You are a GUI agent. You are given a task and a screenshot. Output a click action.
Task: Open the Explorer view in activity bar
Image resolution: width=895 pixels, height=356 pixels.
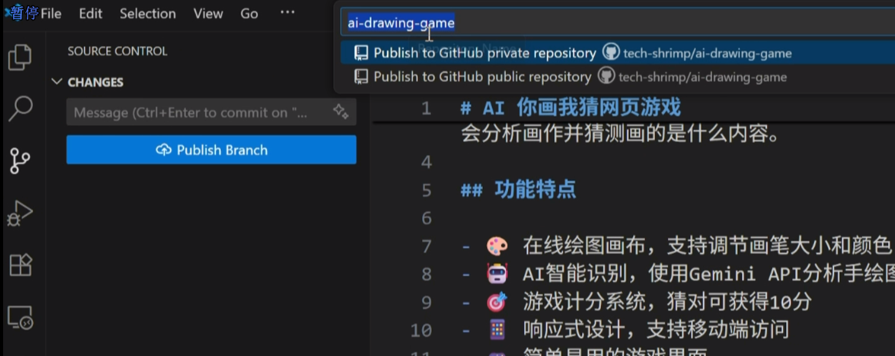coord(20,57)
